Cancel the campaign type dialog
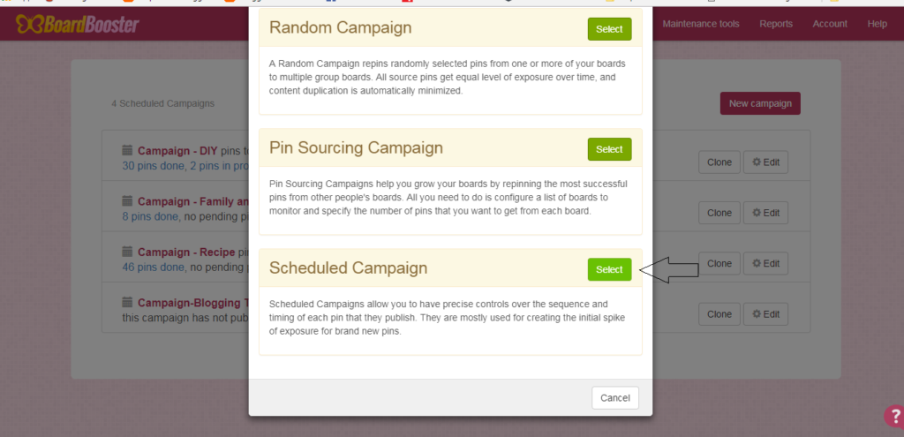 tap(614, 398)
